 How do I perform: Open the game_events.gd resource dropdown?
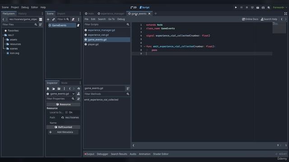click(x=74, y=94)
